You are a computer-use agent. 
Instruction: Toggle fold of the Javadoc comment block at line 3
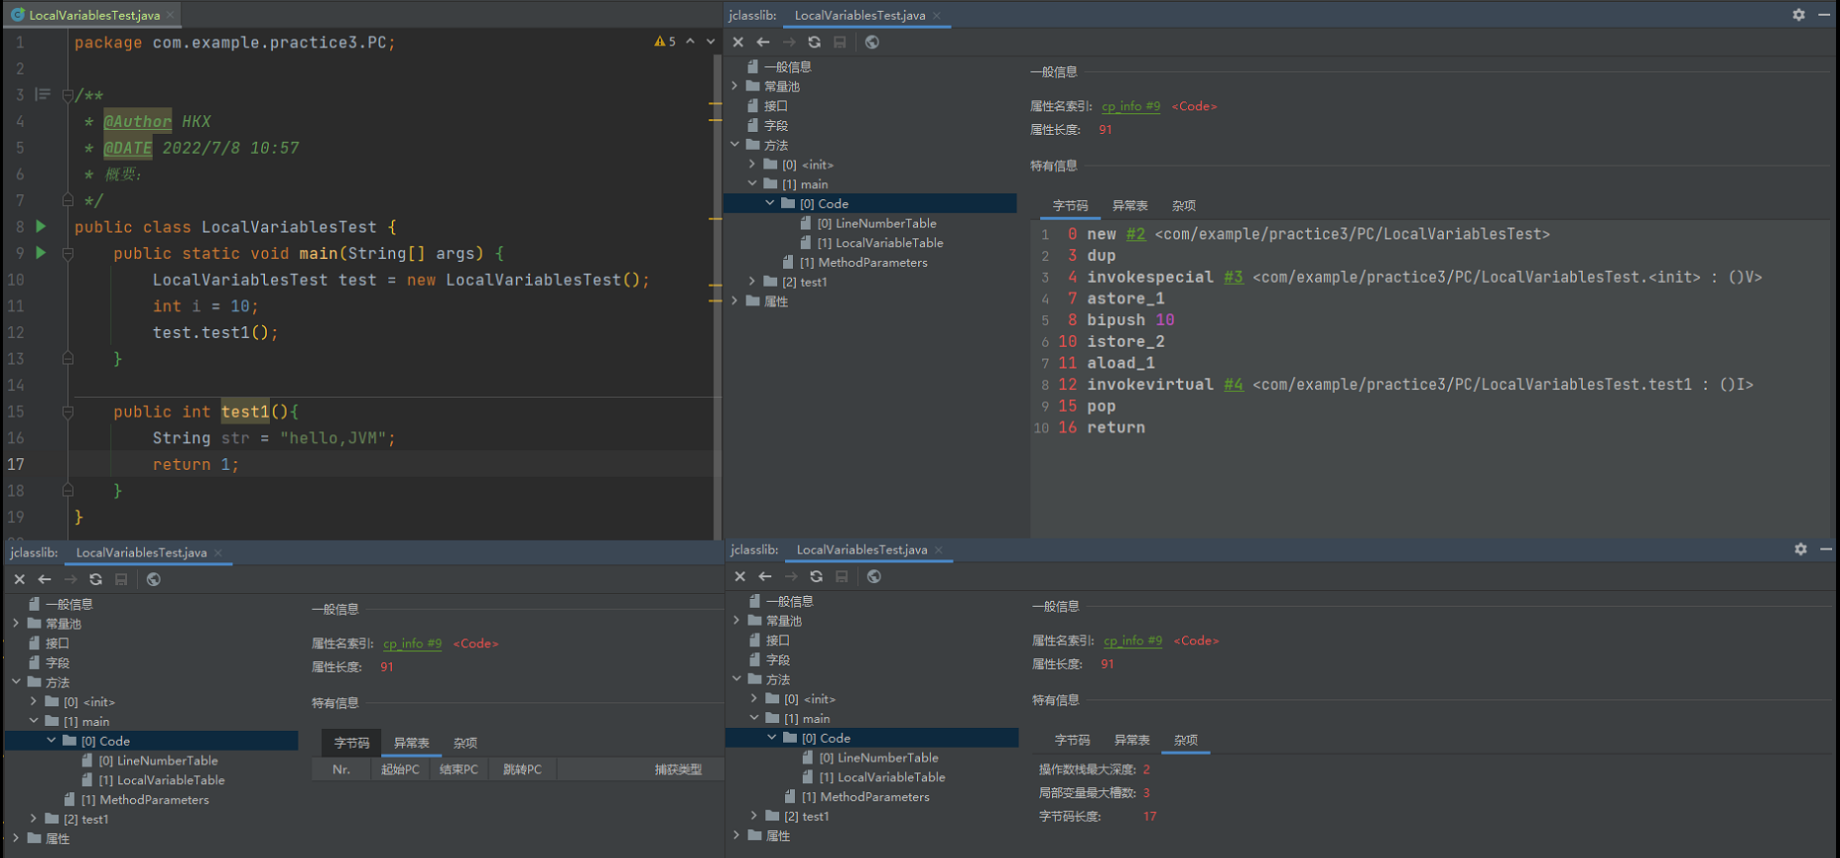(68, 96)
